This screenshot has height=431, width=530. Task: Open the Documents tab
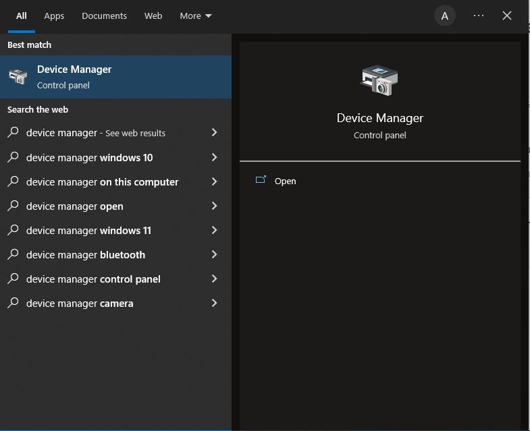(x=104, y=16)
